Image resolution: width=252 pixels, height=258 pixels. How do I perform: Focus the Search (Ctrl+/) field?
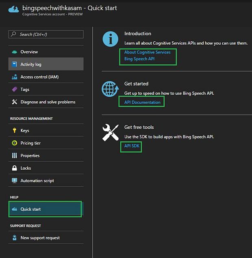46,34
